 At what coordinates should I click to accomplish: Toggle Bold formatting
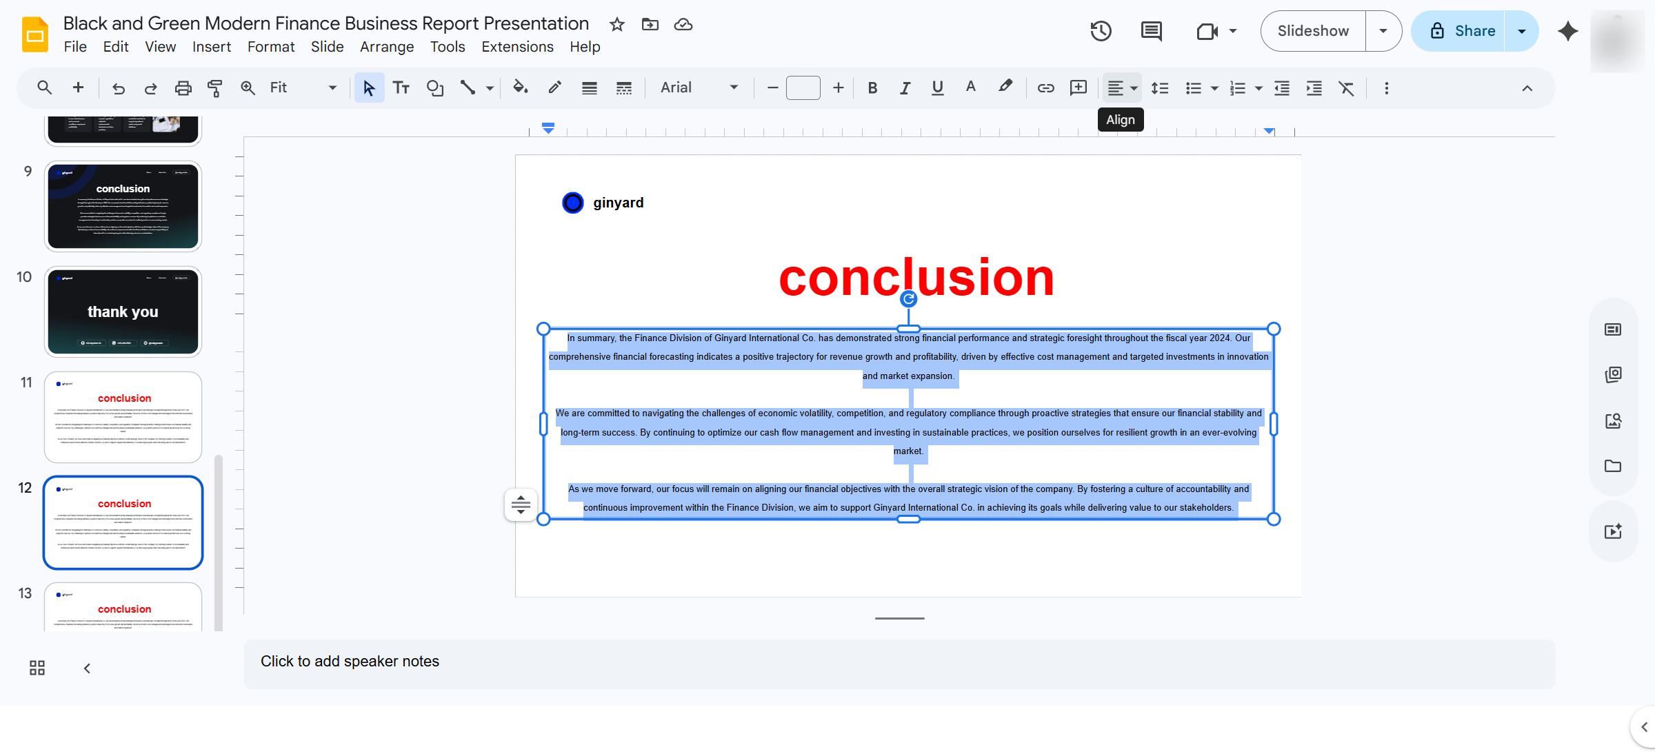872,88
